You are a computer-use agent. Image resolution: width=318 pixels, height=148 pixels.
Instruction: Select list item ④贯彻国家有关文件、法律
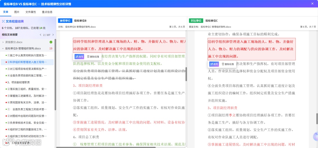pos(27,102)
